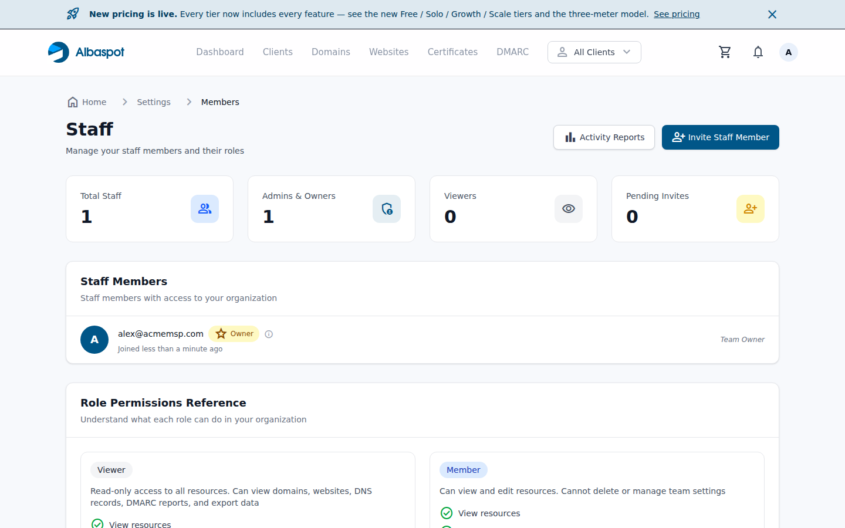Screen dimensions: 845x528
Task: Click the bar chart icon in Activity Reports
Action: 570,137
